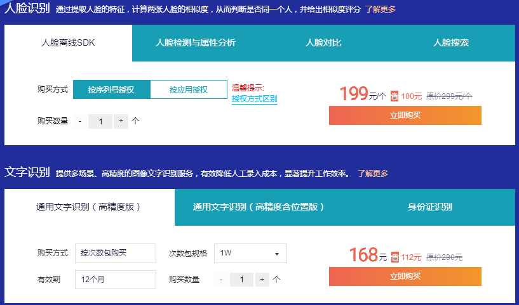The image size is (519, 305).
Task: Open 授权方式区别 link
Action: [254, 99]
